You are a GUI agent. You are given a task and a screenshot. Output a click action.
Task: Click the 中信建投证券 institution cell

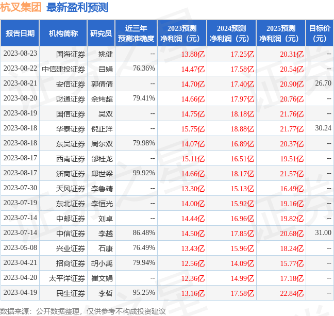(x=63, y=69)
